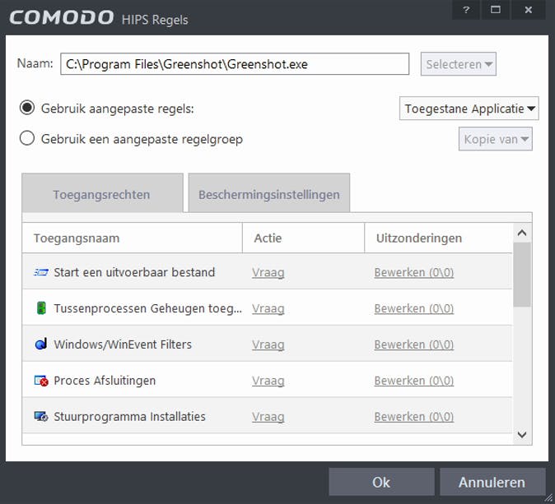The image size is (555, 504).
Task: Click the scrollbar down arrow
Action: [522, 434]
